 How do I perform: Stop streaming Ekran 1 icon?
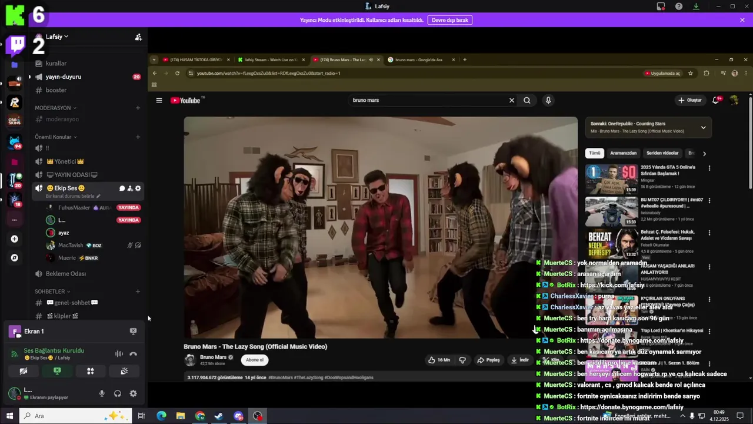click(133, 331)
